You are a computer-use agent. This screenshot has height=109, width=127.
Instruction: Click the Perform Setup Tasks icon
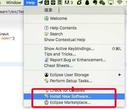tap(46, 81)
